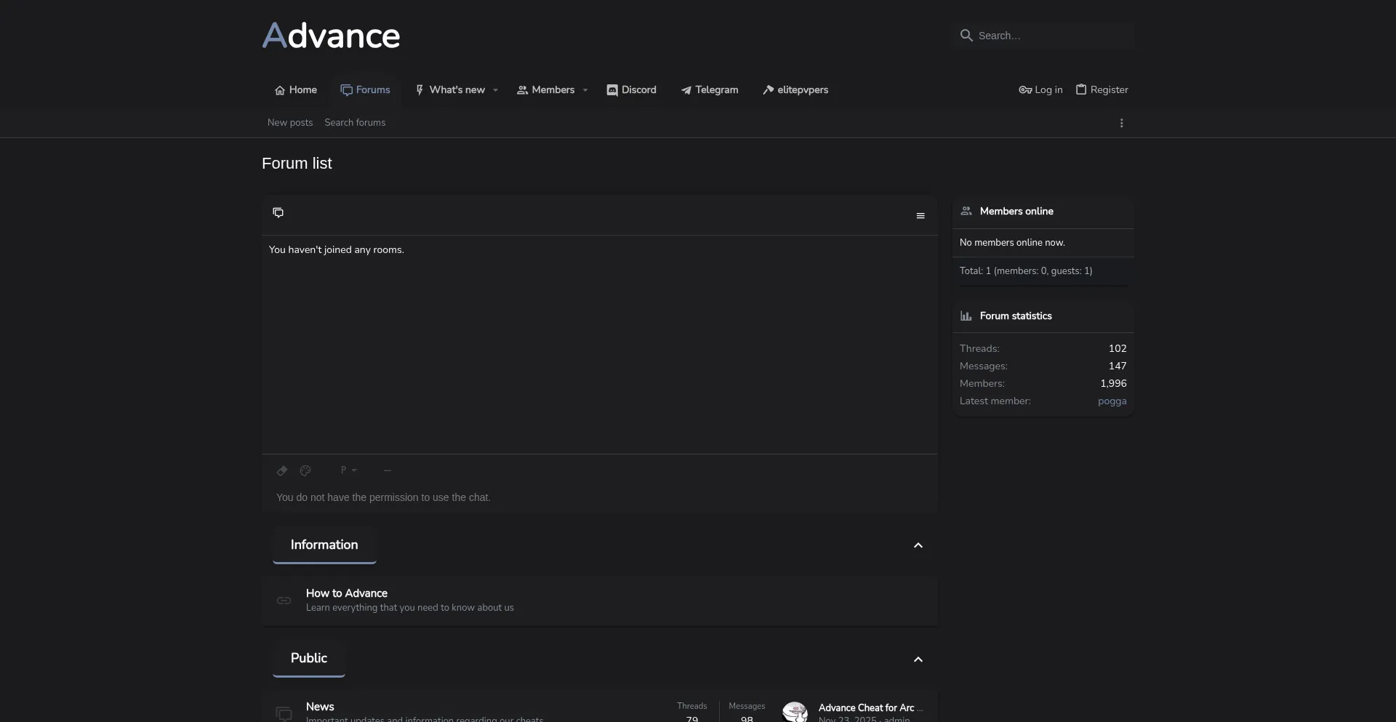Select the 'Total: 1' visitors line
Image resolution: width=1396 pixels, height=722 pixels.
coord(1026,271)
